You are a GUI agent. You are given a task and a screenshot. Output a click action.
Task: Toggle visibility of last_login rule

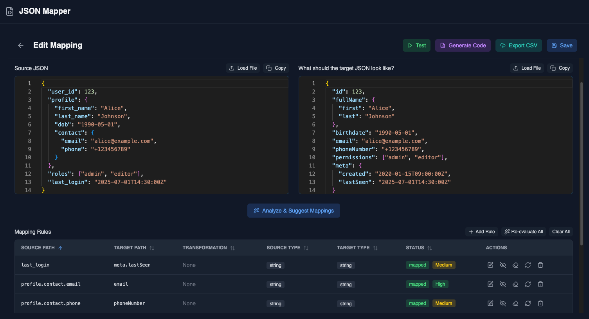click(x=503, y=265)
